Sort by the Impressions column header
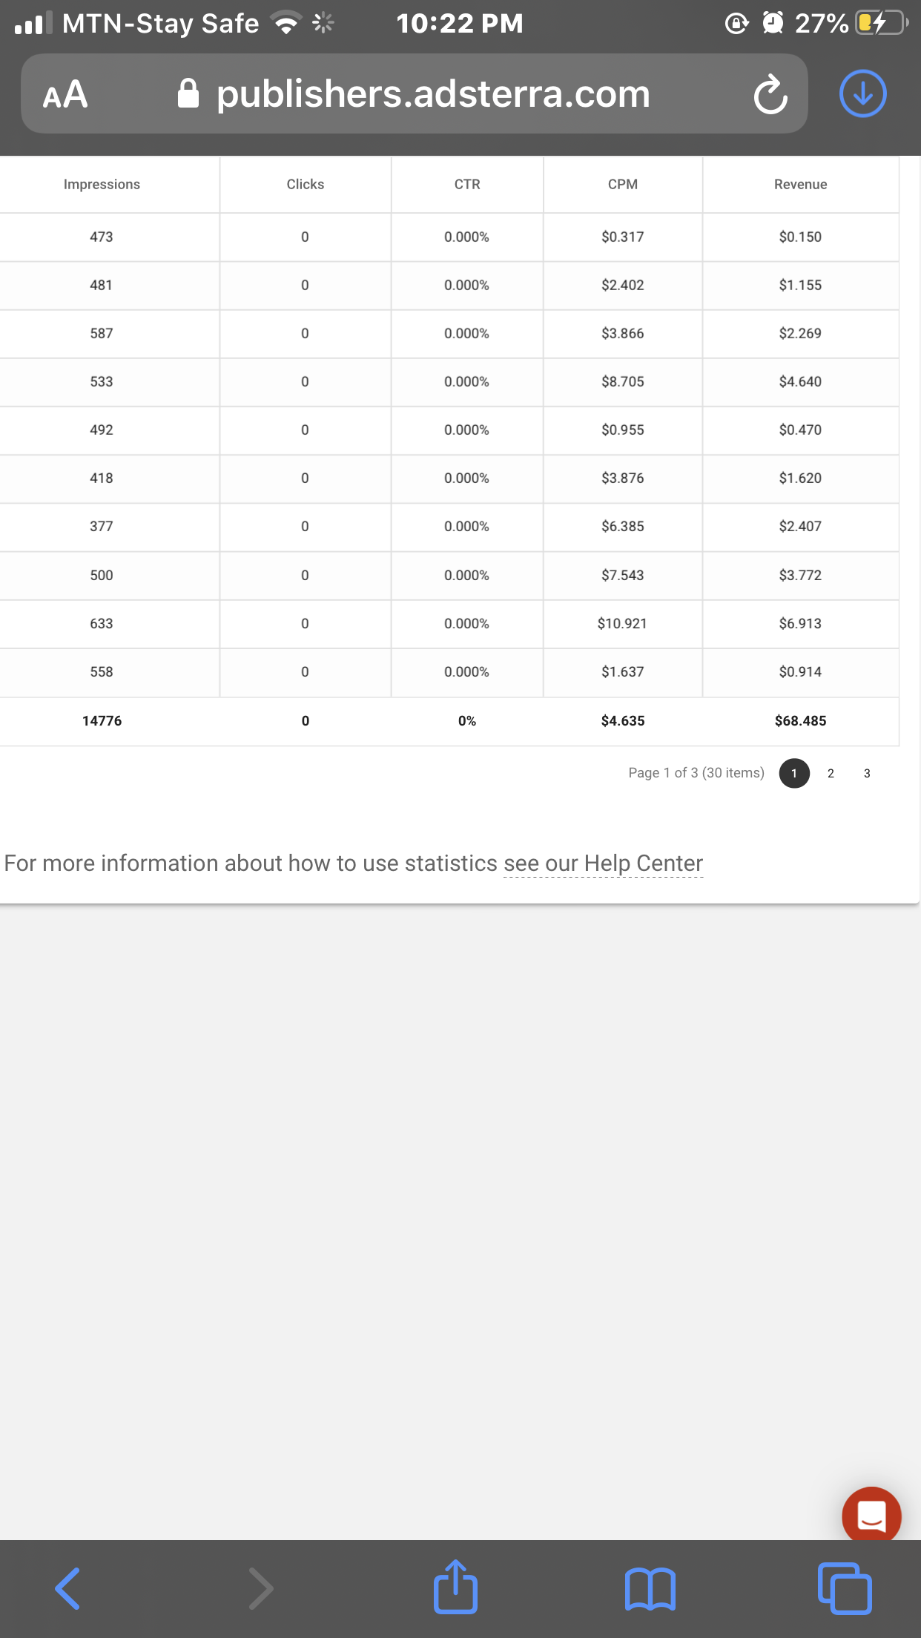 (102, 185)
